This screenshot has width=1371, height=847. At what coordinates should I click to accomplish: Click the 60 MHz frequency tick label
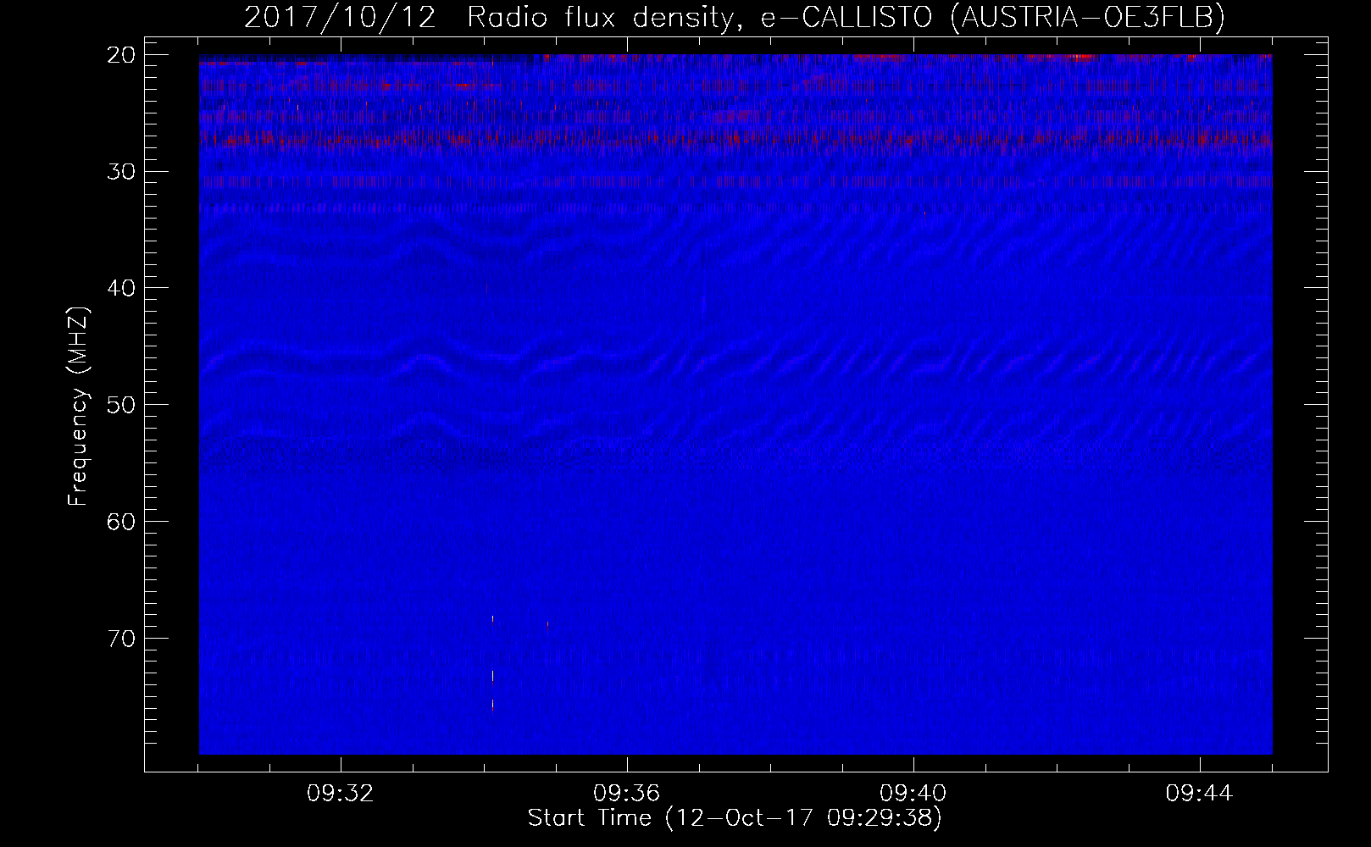[x=121, y=521]
